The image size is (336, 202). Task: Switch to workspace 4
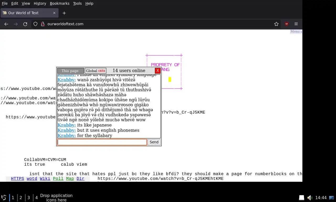(36, 198)
